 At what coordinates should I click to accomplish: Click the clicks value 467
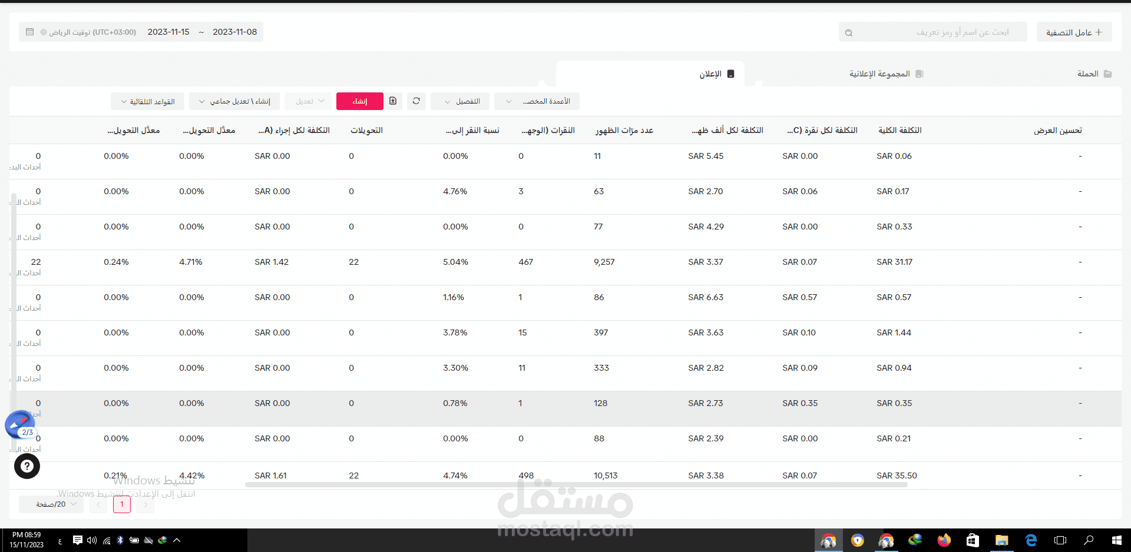[x=526, y=262]
